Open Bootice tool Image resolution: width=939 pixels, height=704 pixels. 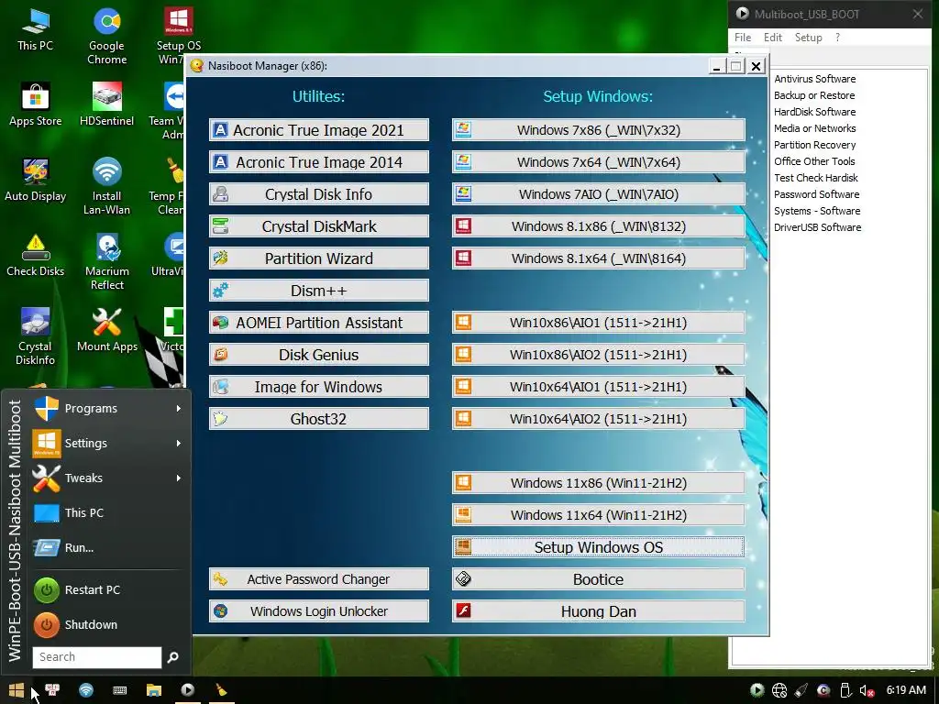coord(598,579)
